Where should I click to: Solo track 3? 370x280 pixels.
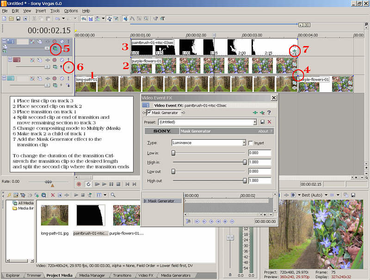coord(68,78)
